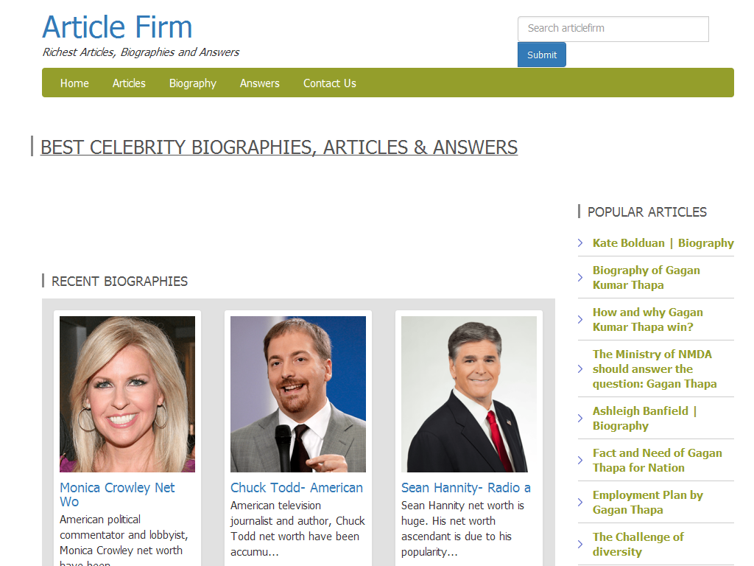The height and width of the screenshot is (566, 754).
Task: Go to the Biography menu tab
Action: pyautogui.click(x=193, y=83)
